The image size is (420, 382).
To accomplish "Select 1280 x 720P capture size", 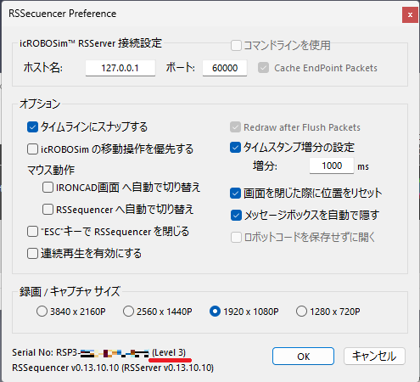I will point(301,312).
